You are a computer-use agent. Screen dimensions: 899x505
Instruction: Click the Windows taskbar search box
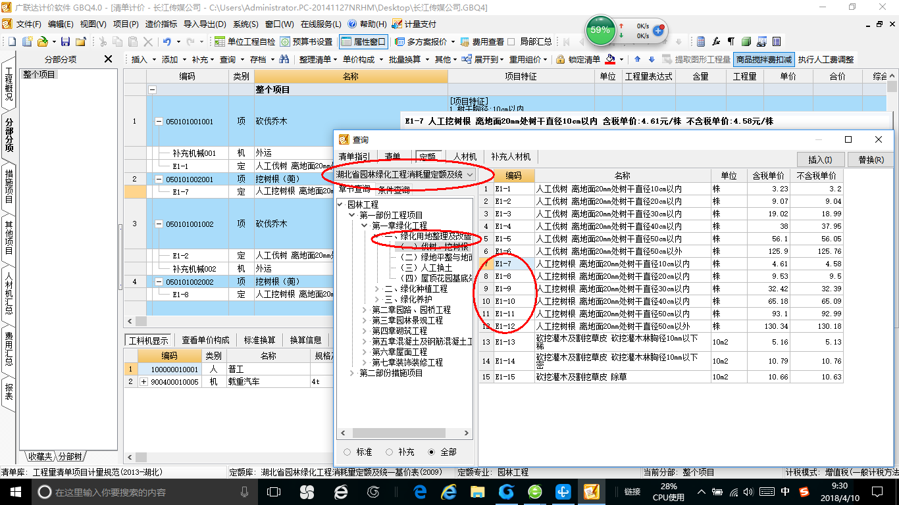143,491
